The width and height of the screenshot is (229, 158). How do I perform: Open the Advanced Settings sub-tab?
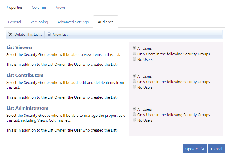pos(73,22)
